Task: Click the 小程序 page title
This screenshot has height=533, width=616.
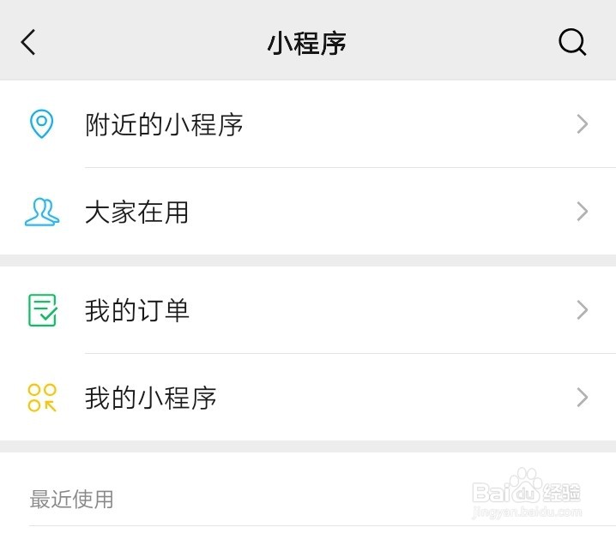Action: point(307,43)
